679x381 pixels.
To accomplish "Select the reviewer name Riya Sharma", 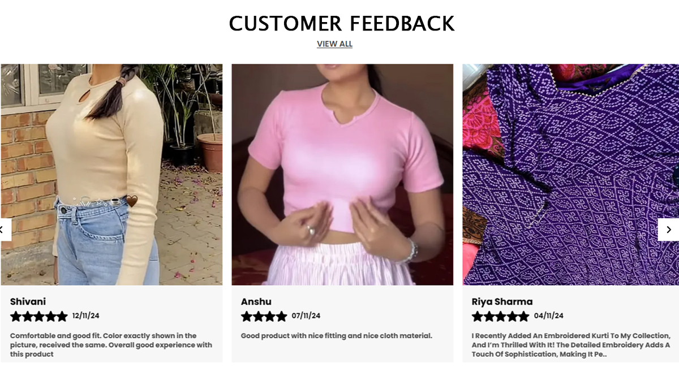I will point(502,302).
